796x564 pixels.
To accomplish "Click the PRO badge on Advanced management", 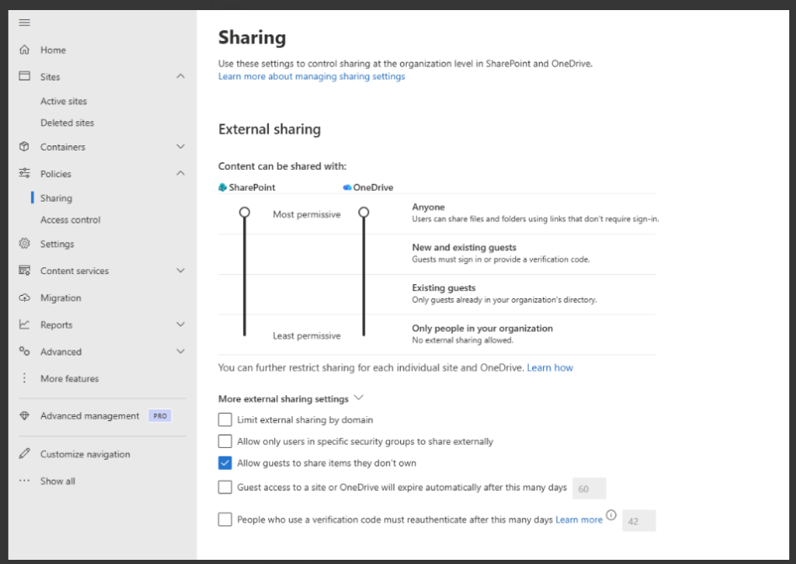I will point(160,416).
